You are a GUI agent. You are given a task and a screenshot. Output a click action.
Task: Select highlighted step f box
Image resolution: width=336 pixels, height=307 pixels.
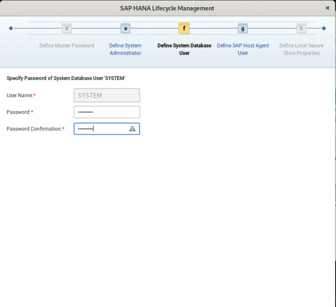tap(184, 28)
